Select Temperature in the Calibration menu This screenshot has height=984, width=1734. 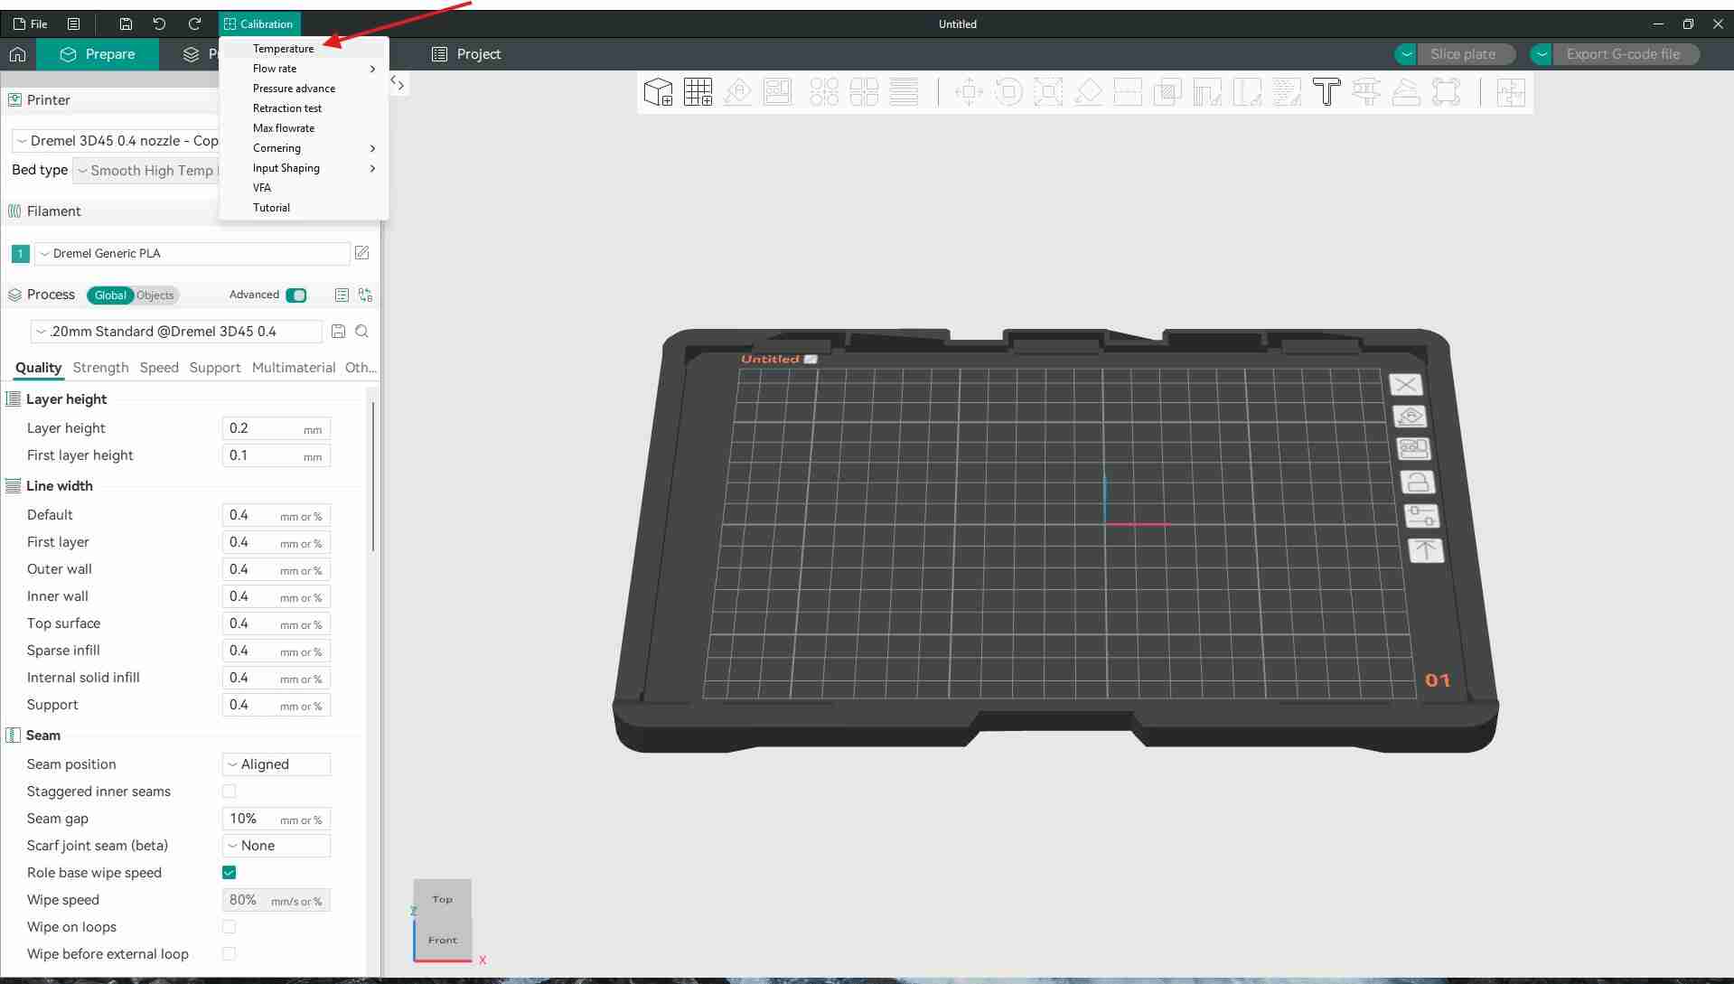[x=304, y=49]
